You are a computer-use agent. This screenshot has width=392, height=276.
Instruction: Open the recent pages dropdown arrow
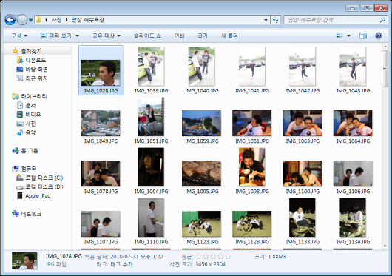tap(31, 20)
